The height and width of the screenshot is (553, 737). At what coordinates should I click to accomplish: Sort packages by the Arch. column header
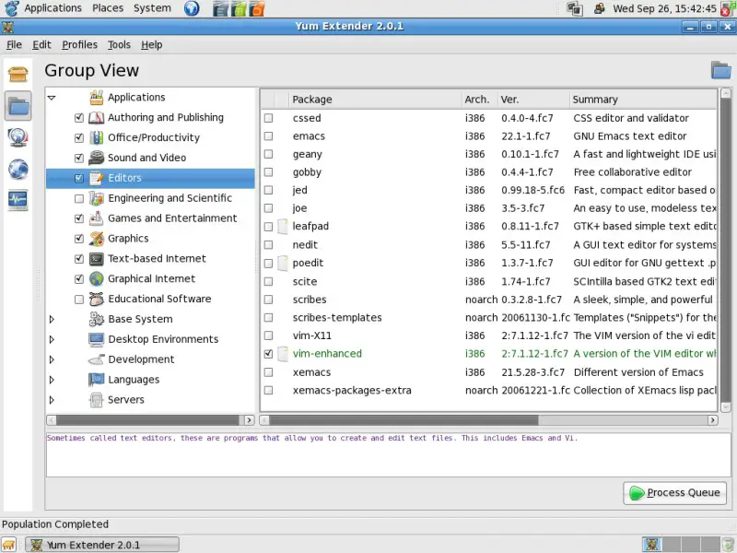(479, 100)
